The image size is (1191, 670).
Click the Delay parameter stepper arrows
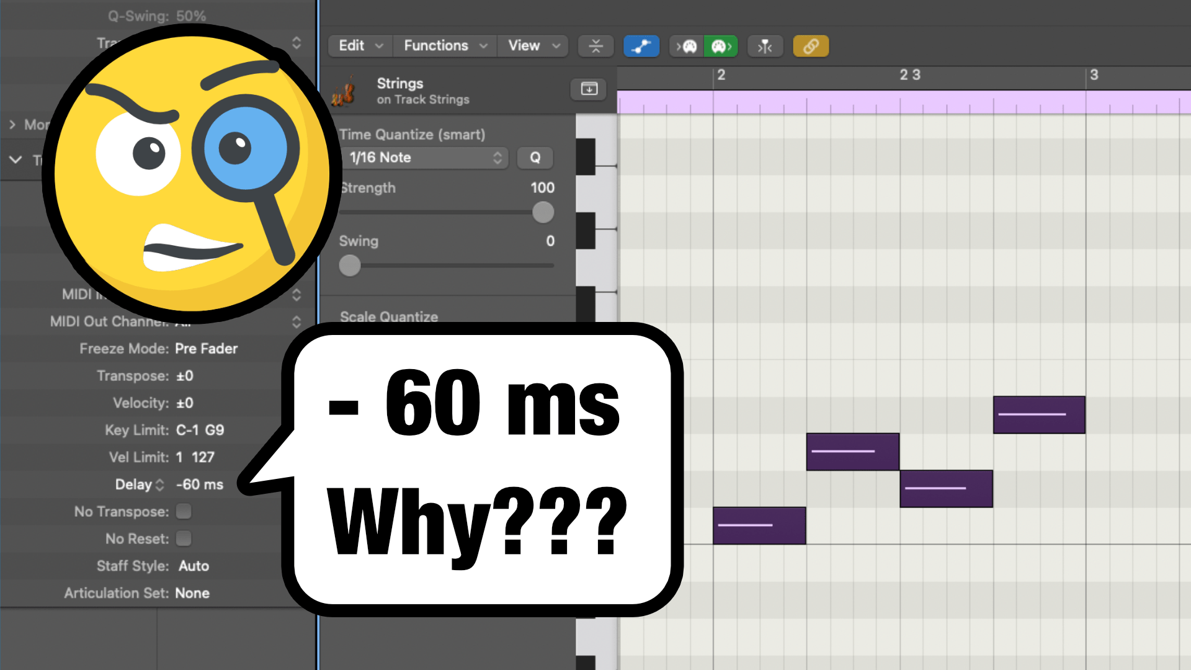160,485
